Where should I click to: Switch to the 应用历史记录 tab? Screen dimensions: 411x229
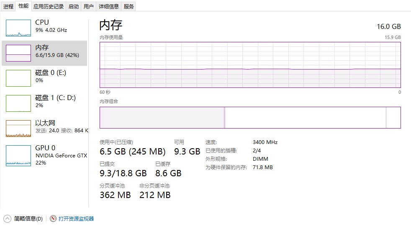click(49, 6)
